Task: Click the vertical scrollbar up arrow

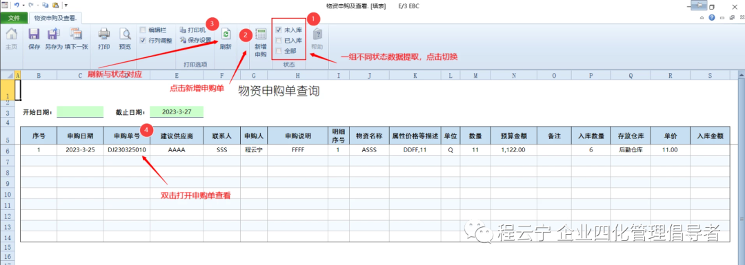Action: [x=741, y=74]
